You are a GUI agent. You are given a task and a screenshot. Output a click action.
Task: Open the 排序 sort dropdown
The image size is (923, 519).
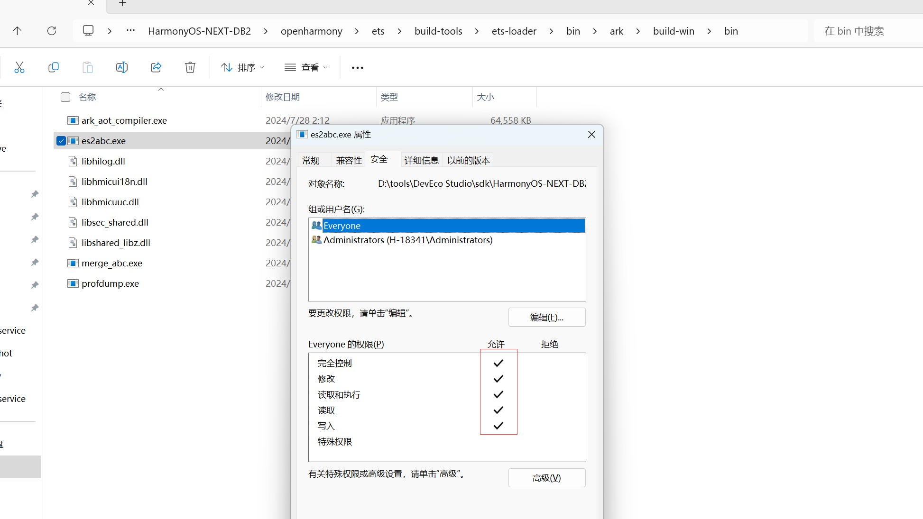pos(242,68)
